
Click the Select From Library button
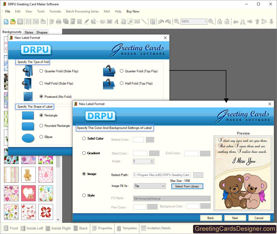187,186
